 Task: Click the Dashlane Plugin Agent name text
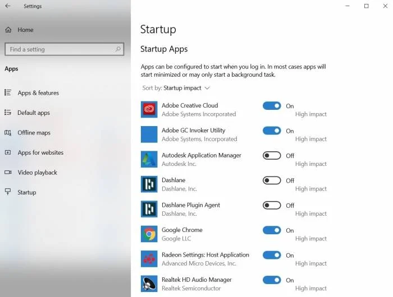pyautogui.click(x=191, y=205)
